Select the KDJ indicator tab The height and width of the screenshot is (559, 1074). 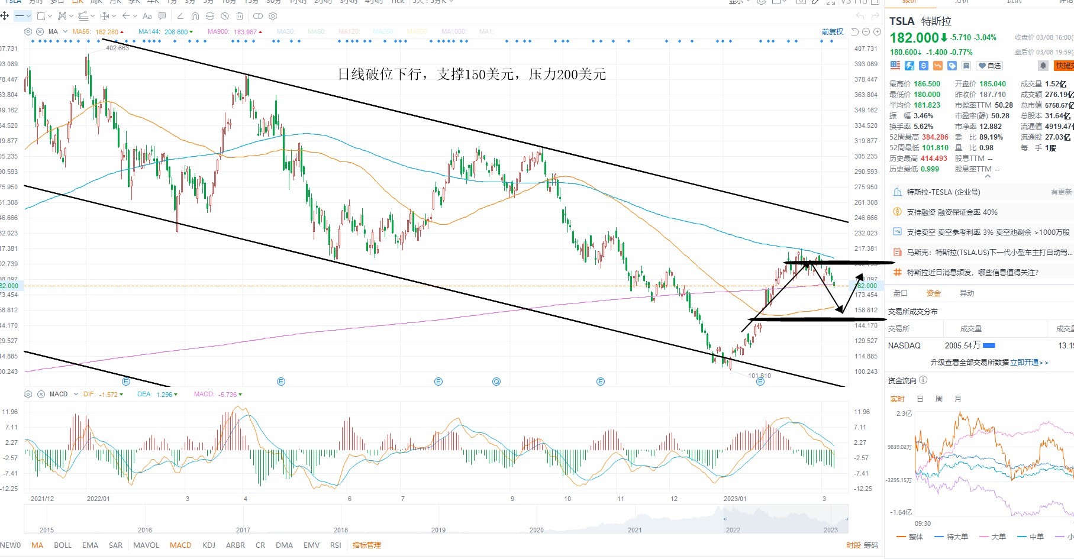tap(209, 545)
